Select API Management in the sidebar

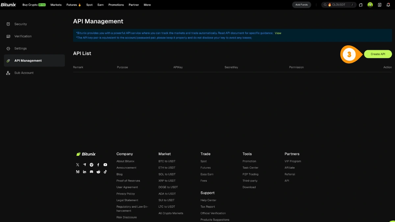point(34,61)
